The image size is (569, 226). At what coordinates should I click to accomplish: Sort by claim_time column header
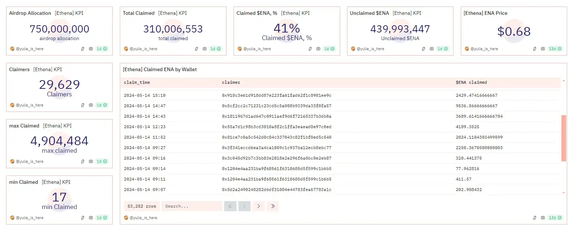pos(137,82)
